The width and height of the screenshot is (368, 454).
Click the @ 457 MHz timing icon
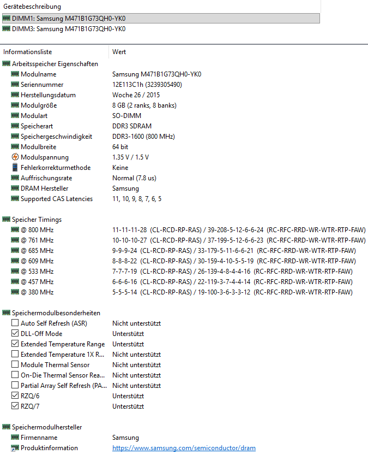pyautogui.click(x=15, y=282)
